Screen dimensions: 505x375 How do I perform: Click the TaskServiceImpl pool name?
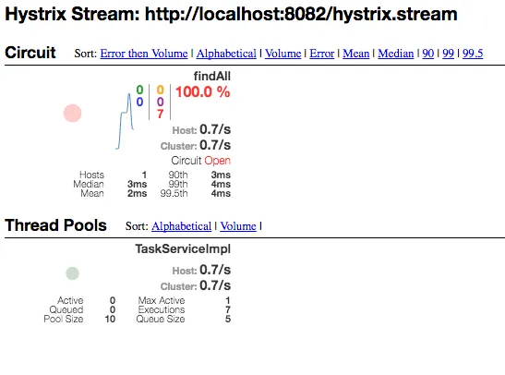[x=183, y=249]
